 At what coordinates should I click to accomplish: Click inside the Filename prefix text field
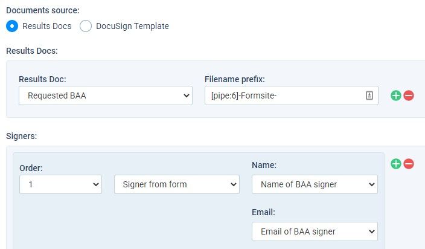[x=284, y=95]
